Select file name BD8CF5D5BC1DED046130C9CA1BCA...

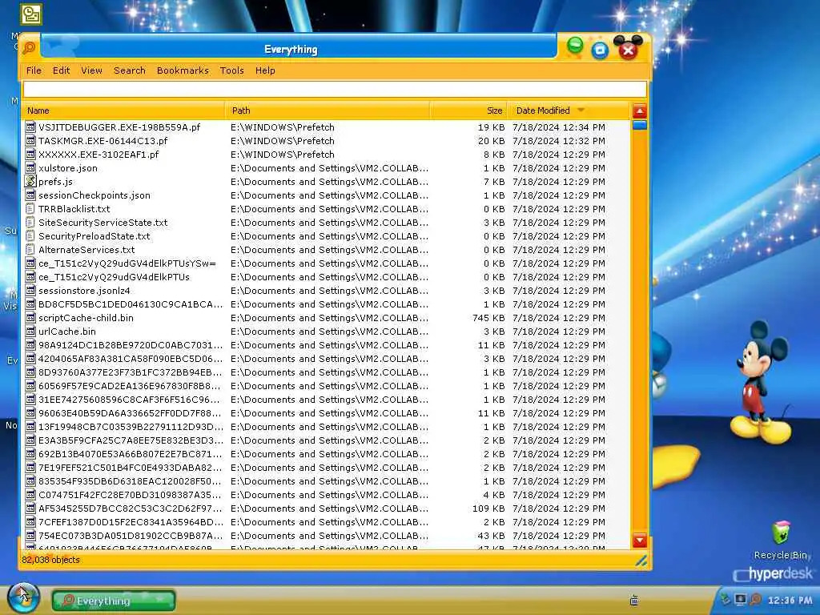[131, 303]
